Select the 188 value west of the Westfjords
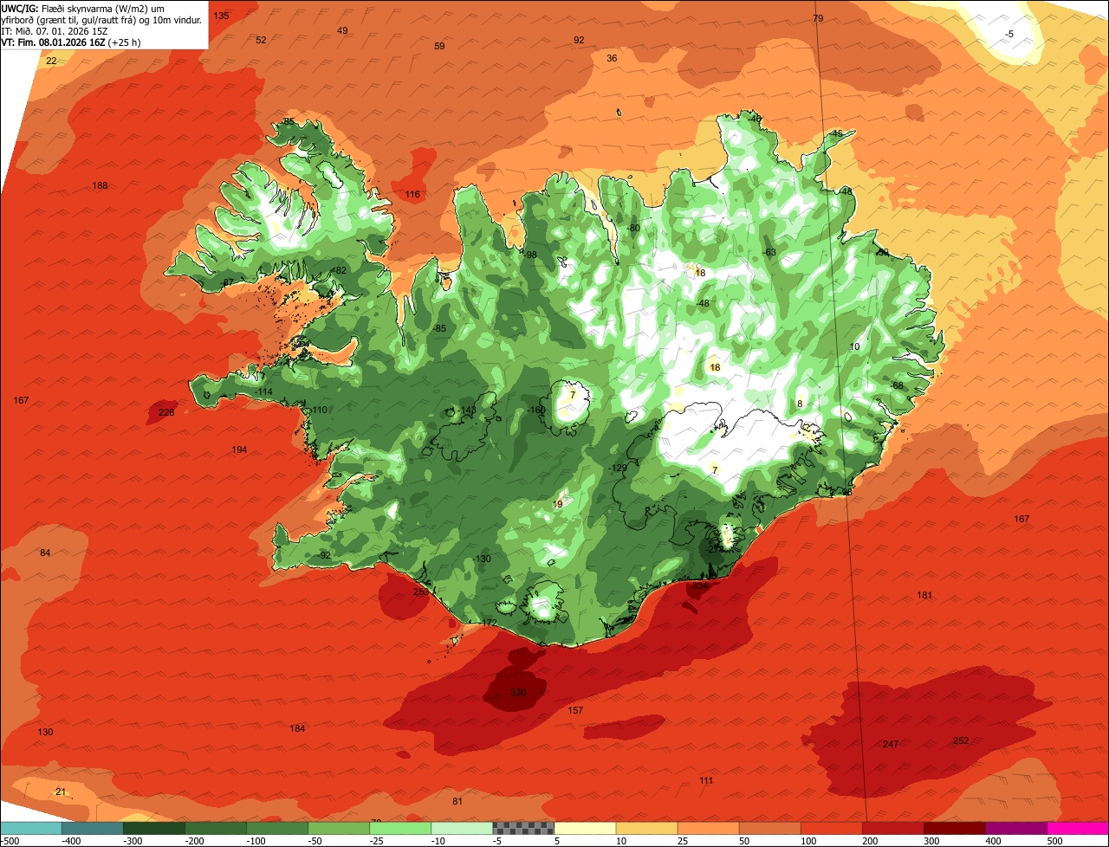The image size is (1109, 847). pos(101,185)
